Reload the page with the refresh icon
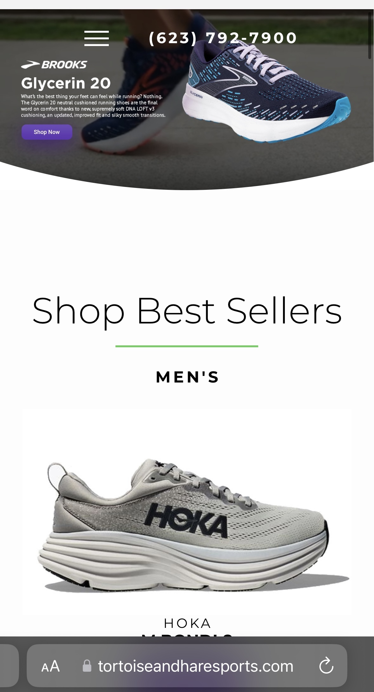 click(x=326, y=666)
